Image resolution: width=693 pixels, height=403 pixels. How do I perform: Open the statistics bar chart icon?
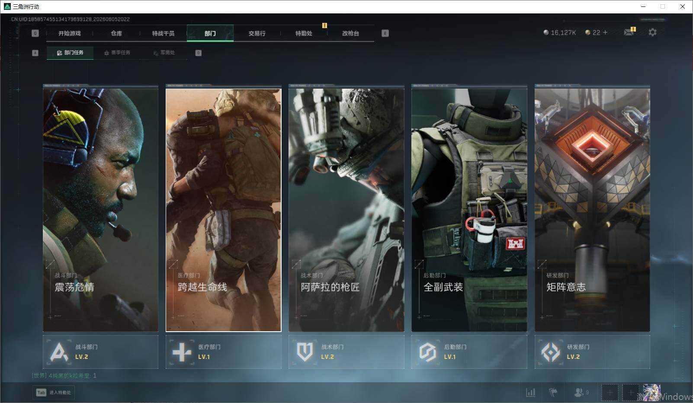(x=530, y=392)
